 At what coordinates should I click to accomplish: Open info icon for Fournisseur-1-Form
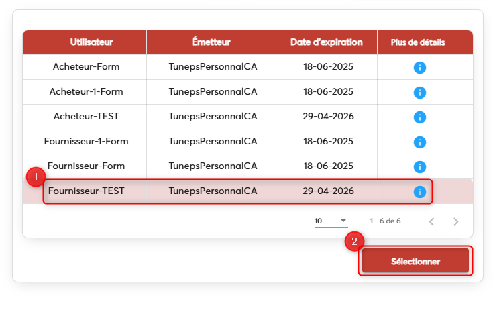(420, 142)
